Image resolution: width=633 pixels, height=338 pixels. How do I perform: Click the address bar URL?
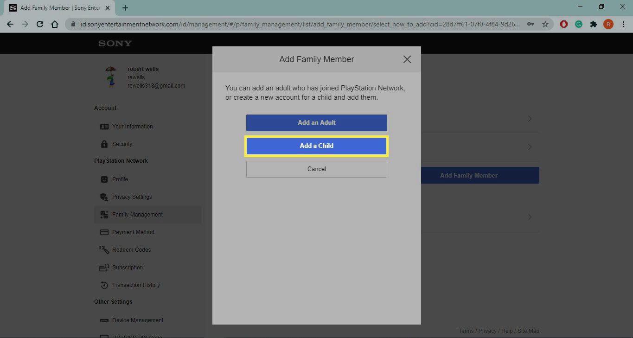point(300,24)
